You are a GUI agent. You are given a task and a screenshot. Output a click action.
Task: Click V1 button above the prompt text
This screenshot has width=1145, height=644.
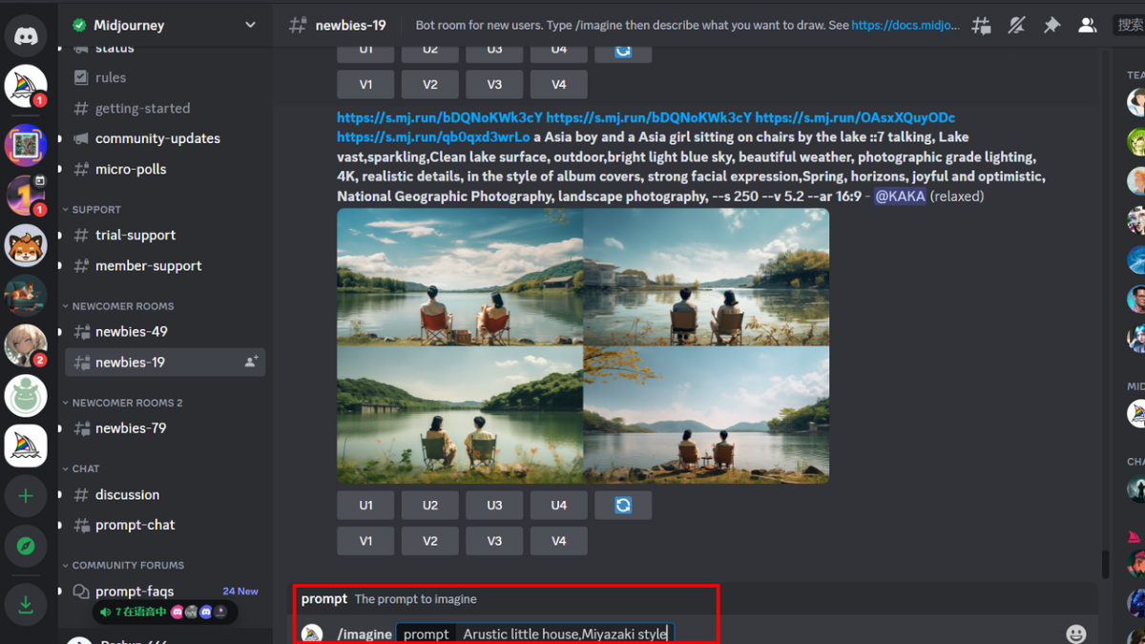coord(365,84)
